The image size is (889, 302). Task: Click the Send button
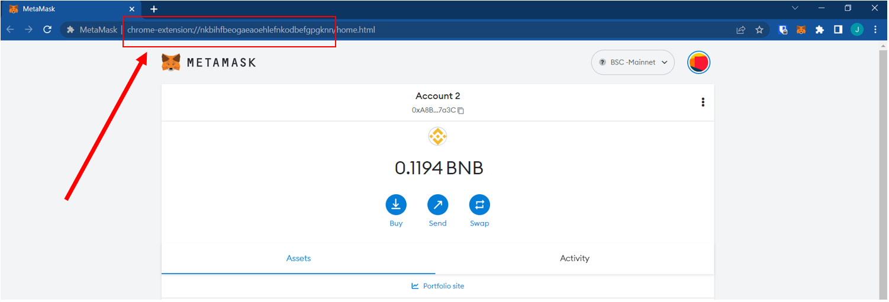point(438,211)
